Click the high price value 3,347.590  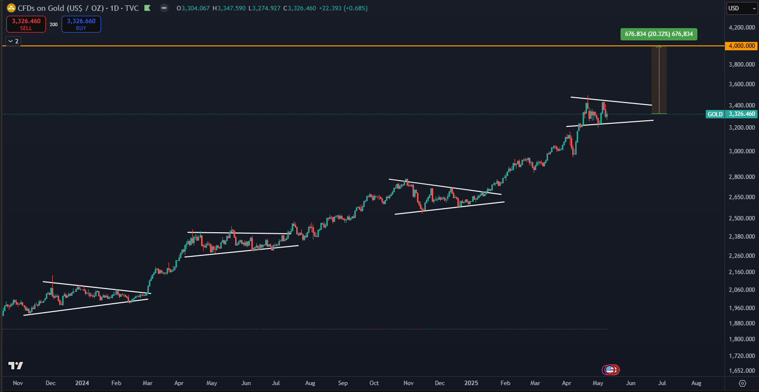click(x=232, y=8)
